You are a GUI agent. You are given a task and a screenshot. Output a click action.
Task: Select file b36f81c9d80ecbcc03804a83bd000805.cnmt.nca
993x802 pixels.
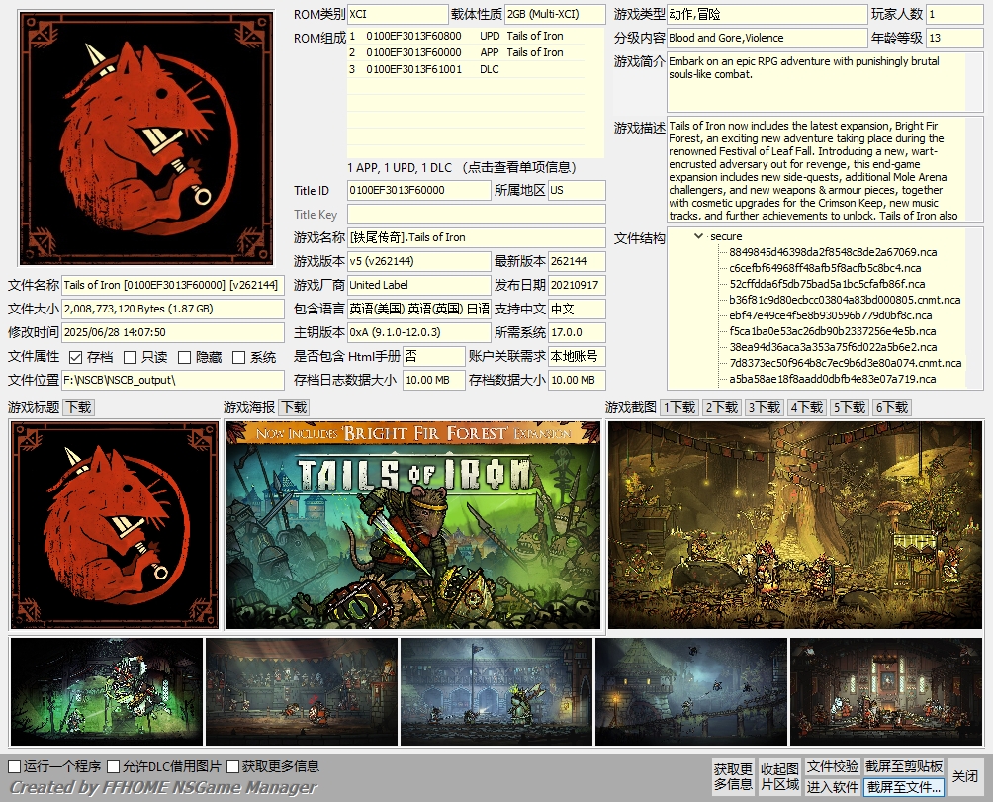pos(845,300)
